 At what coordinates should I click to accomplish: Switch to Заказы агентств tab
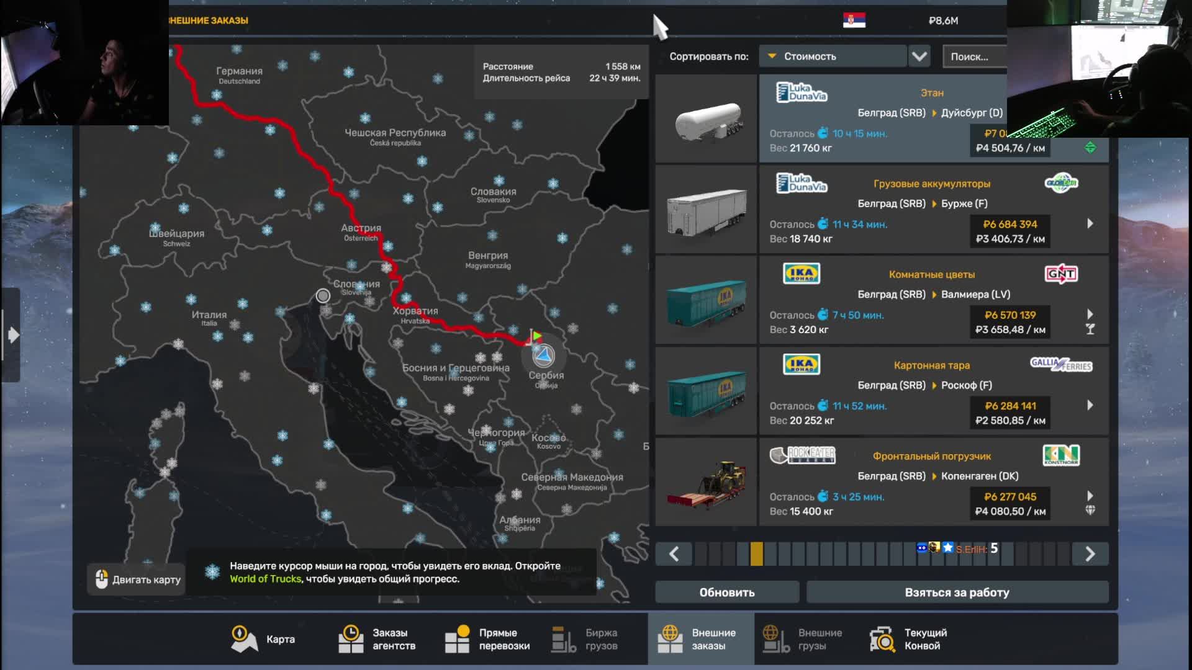[377, 639]
